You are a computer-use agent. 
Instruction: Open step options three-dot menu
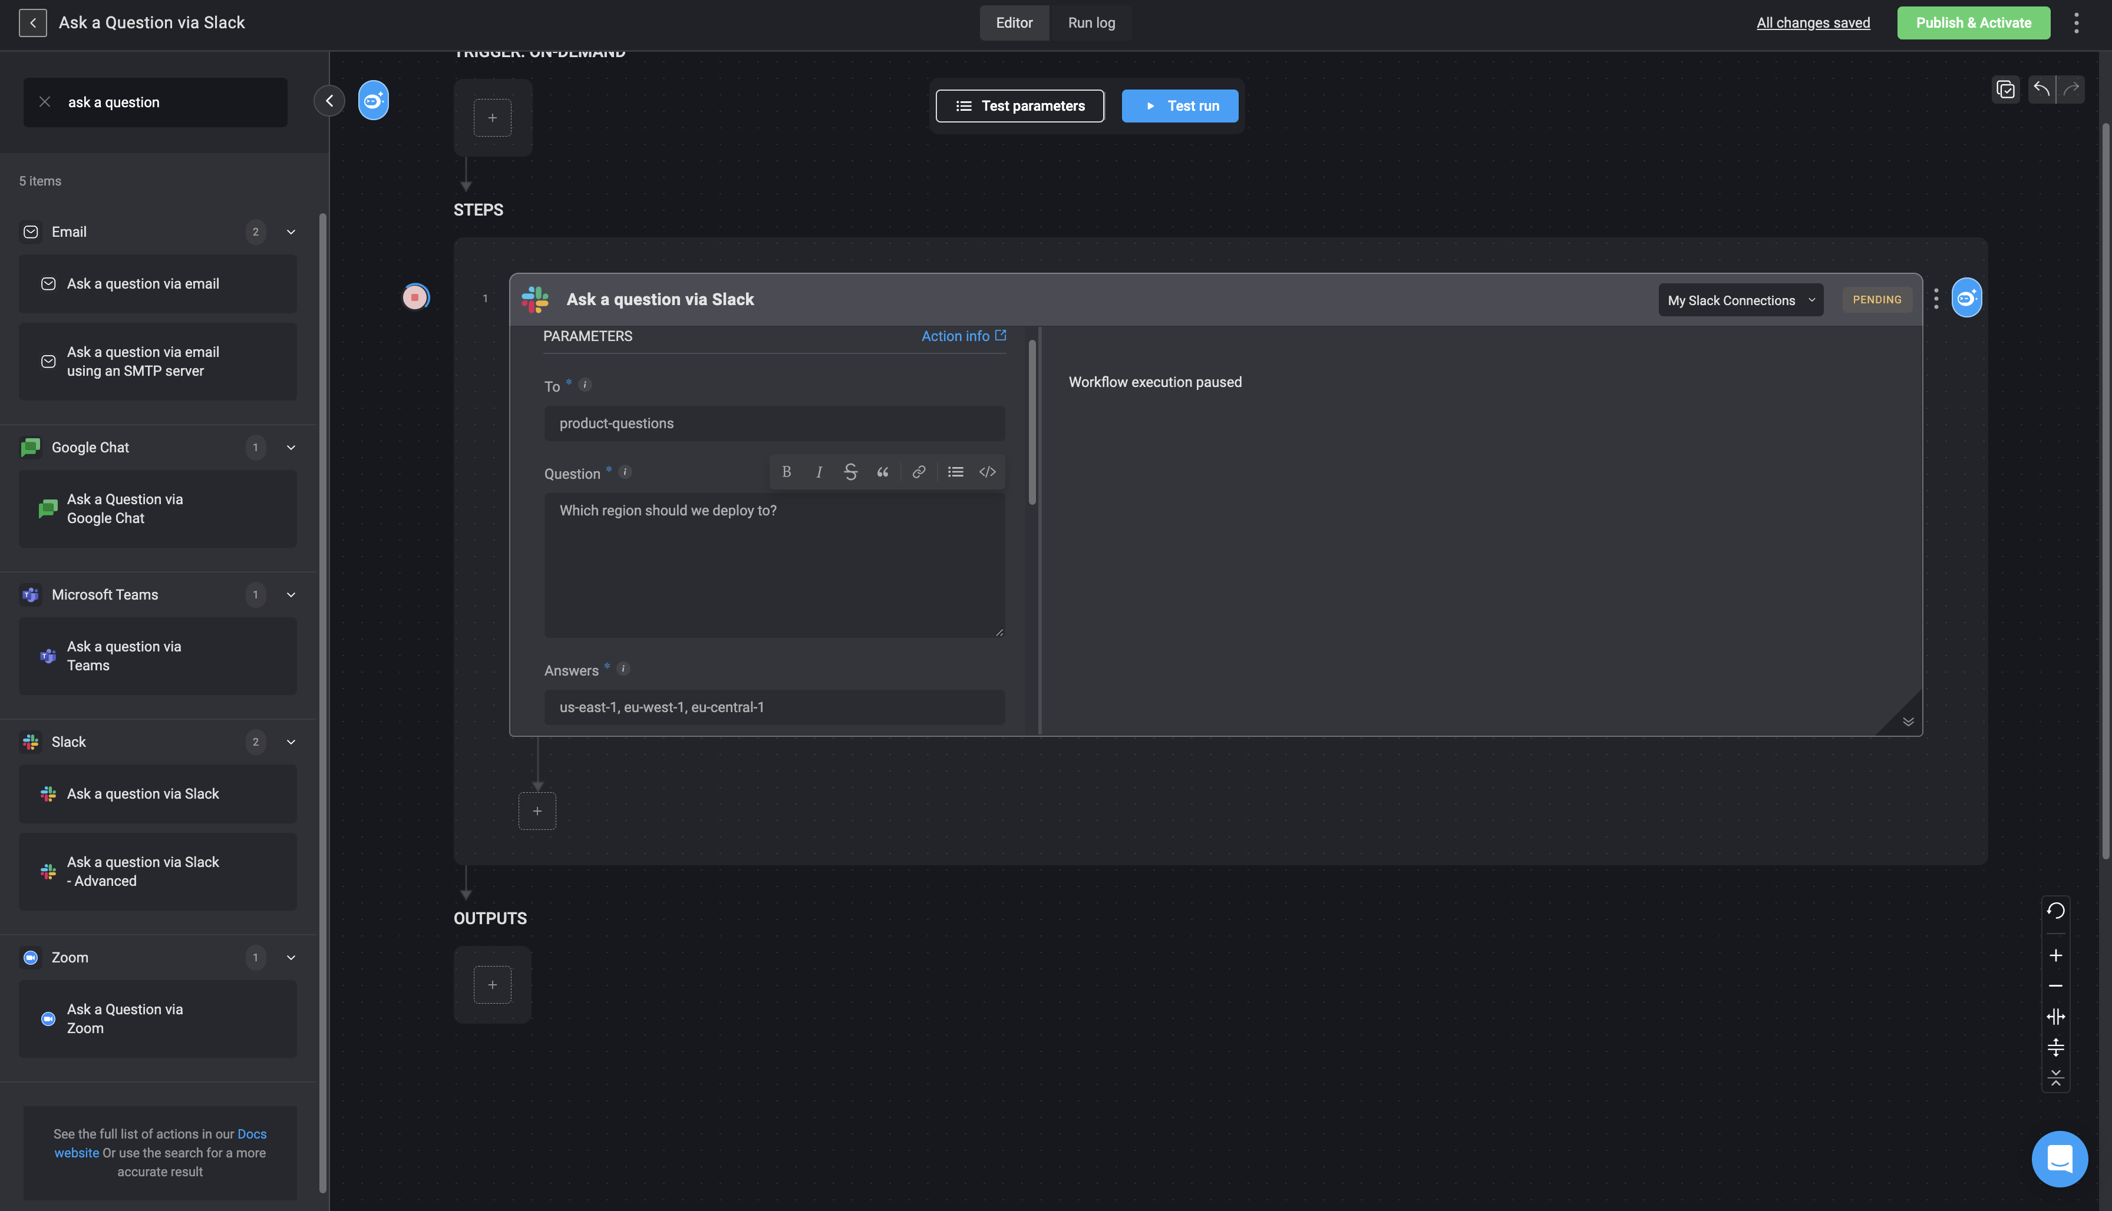tap(1936, 299)
